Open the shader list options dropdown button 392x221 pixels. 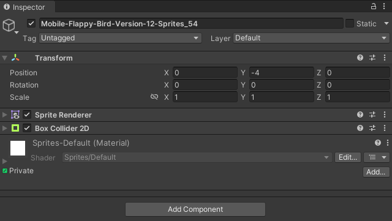point(377,157)
